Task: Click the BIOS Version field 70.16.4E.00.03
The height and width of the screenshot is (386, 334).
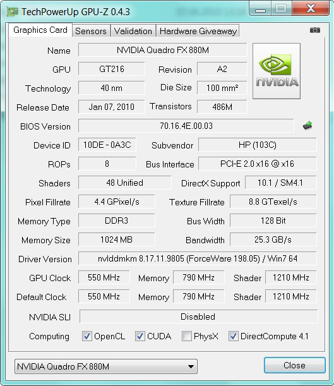Action: (186, 126)
